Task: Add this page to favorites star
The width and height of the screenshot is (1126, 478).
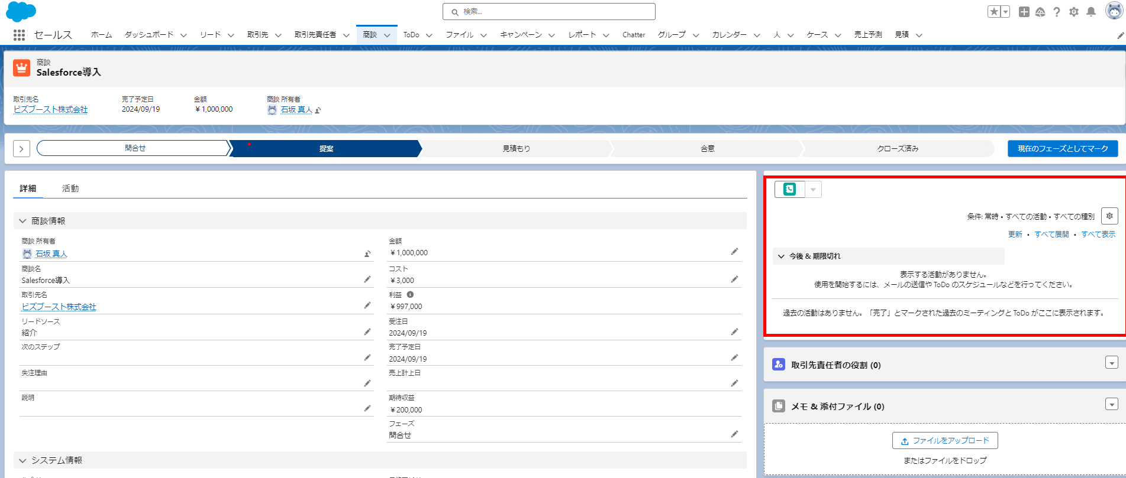Action: point(994,12)
